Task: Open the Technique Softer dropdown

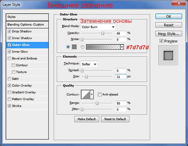Action: click(89, 64)
